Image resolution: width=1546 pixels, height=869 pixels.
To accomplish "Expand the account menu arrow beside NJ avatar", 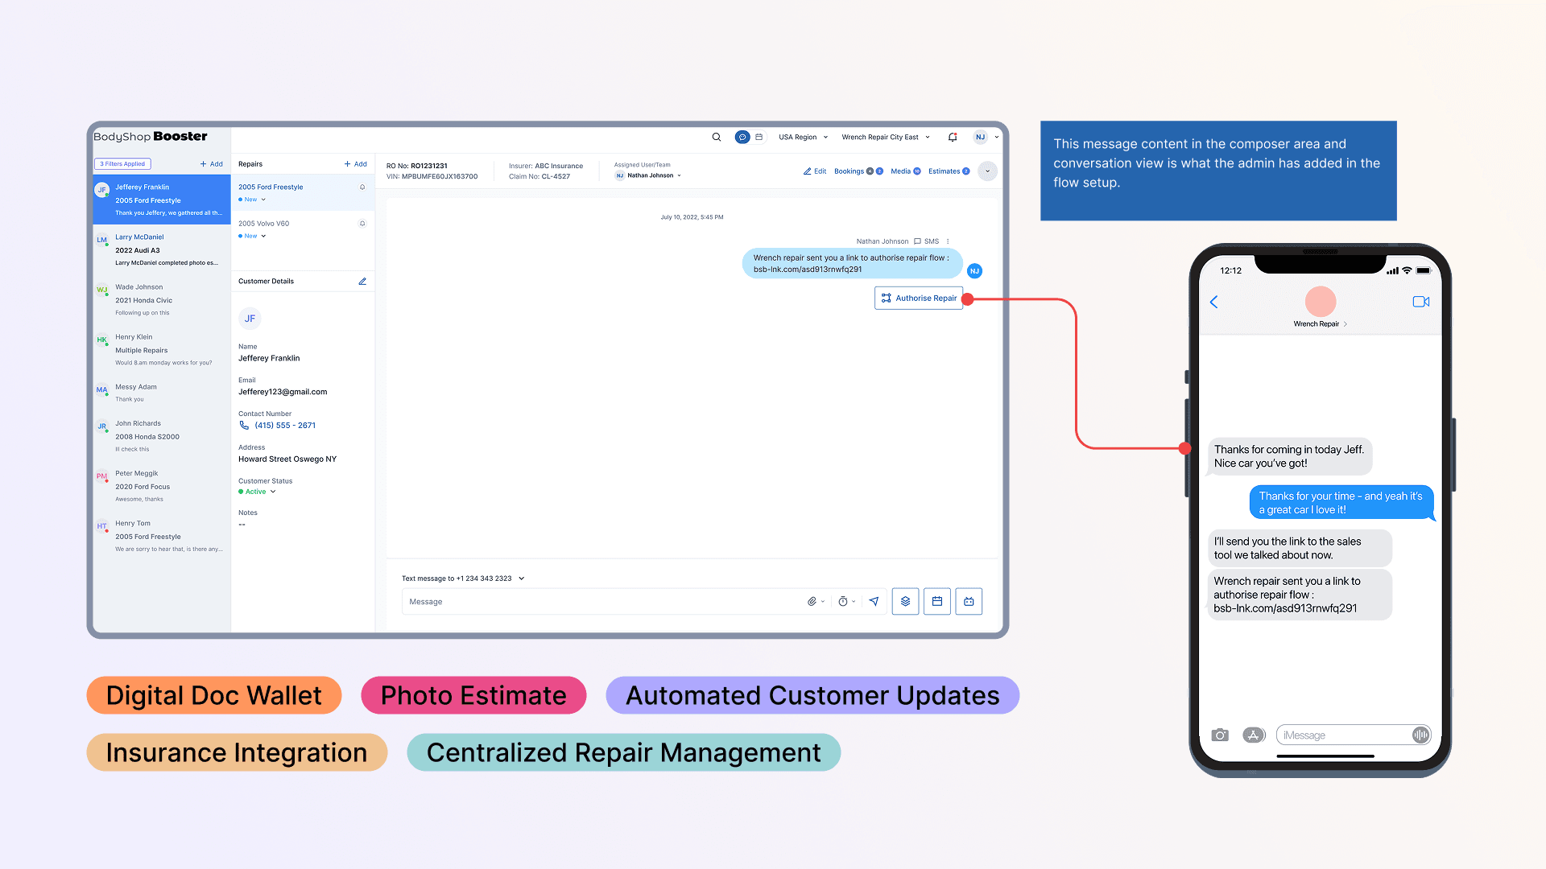I will click(x=997, y=138).
